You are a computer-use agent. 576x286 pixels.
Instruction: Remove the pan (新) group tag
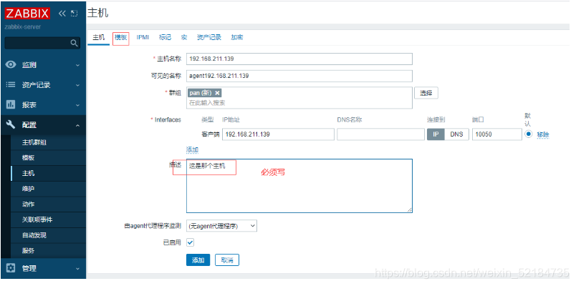point(217,93)
